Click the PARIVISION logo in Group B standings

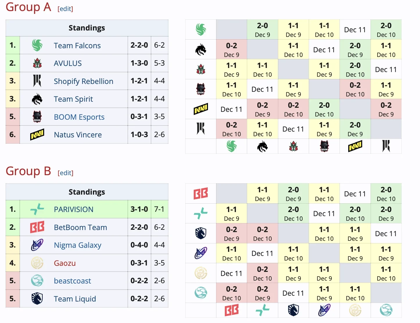37,209
